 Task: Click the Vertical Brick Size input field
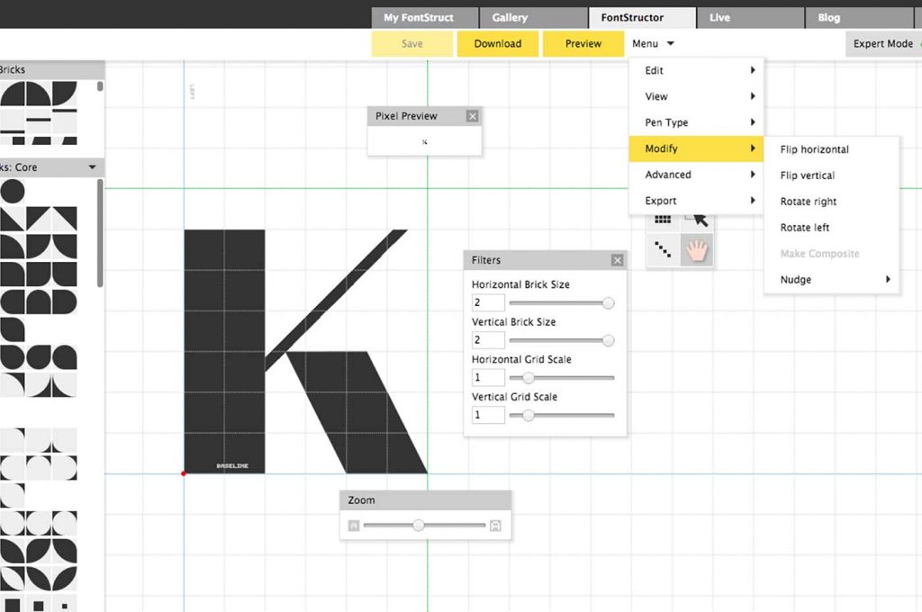[486, 339]
